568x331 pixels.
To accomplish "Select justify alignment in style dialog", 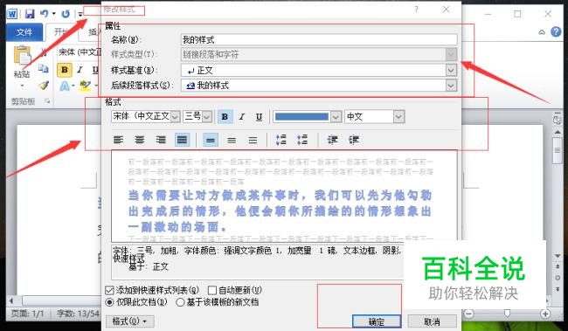I will point(182,140).
